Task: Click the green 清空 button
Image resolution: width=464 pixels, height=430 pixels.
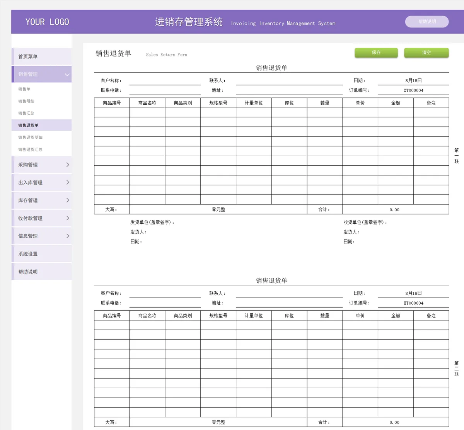Action: coord(426,53)
